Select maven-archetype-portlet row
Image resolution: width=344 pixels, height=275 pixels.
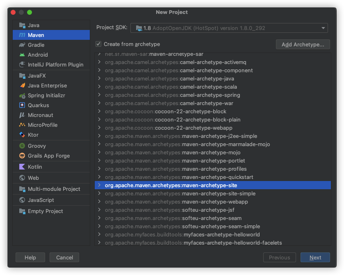coord(212,160)
